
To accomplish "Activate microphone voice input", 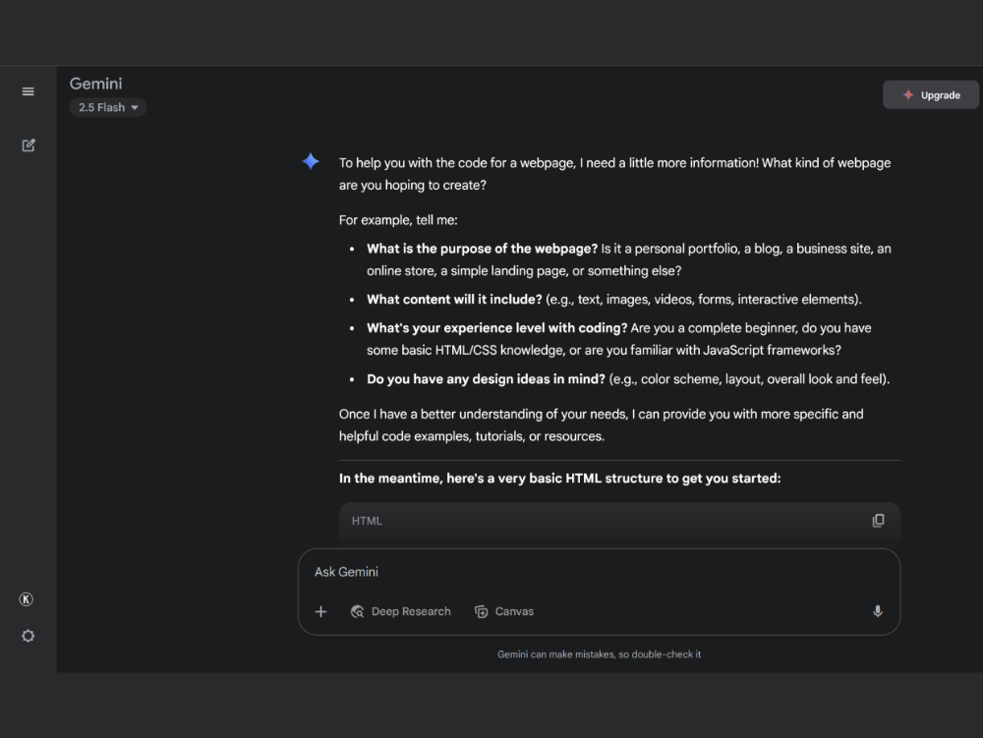I will (x=878, y=611).
